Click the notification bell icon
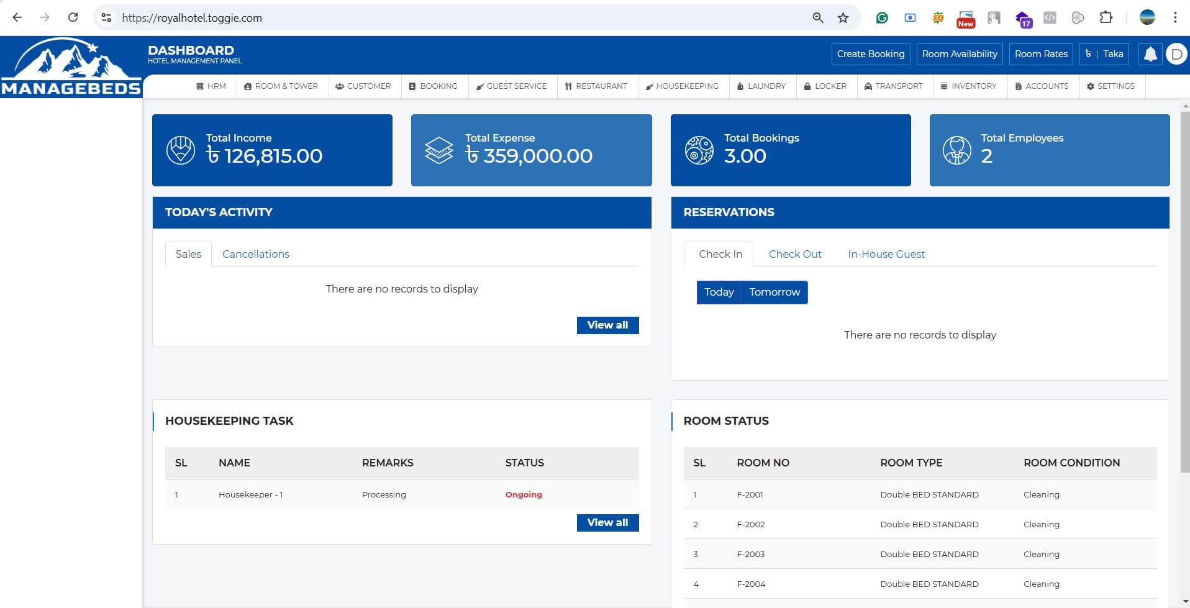The image size is (1190, 608). point(1150,54)
